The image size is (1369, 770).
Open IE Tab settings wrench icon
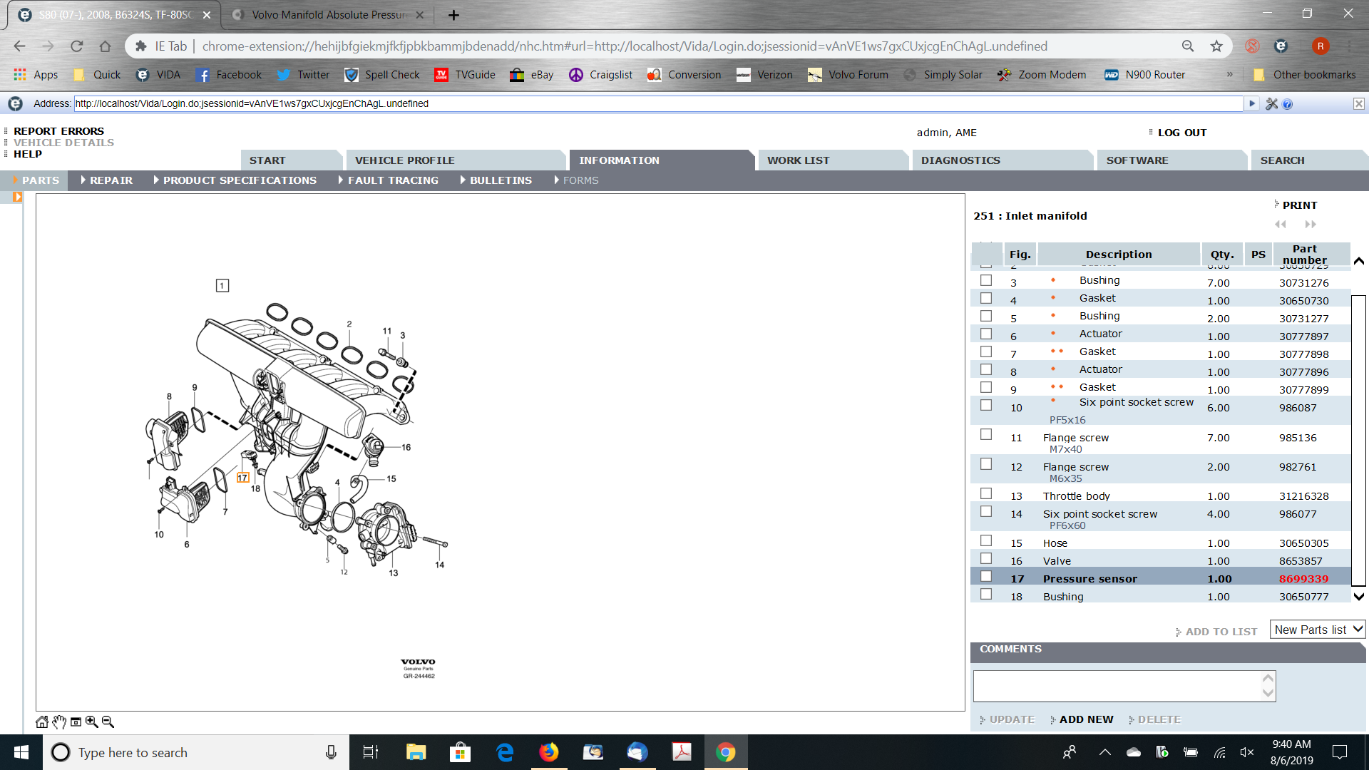pos(1271,104)
